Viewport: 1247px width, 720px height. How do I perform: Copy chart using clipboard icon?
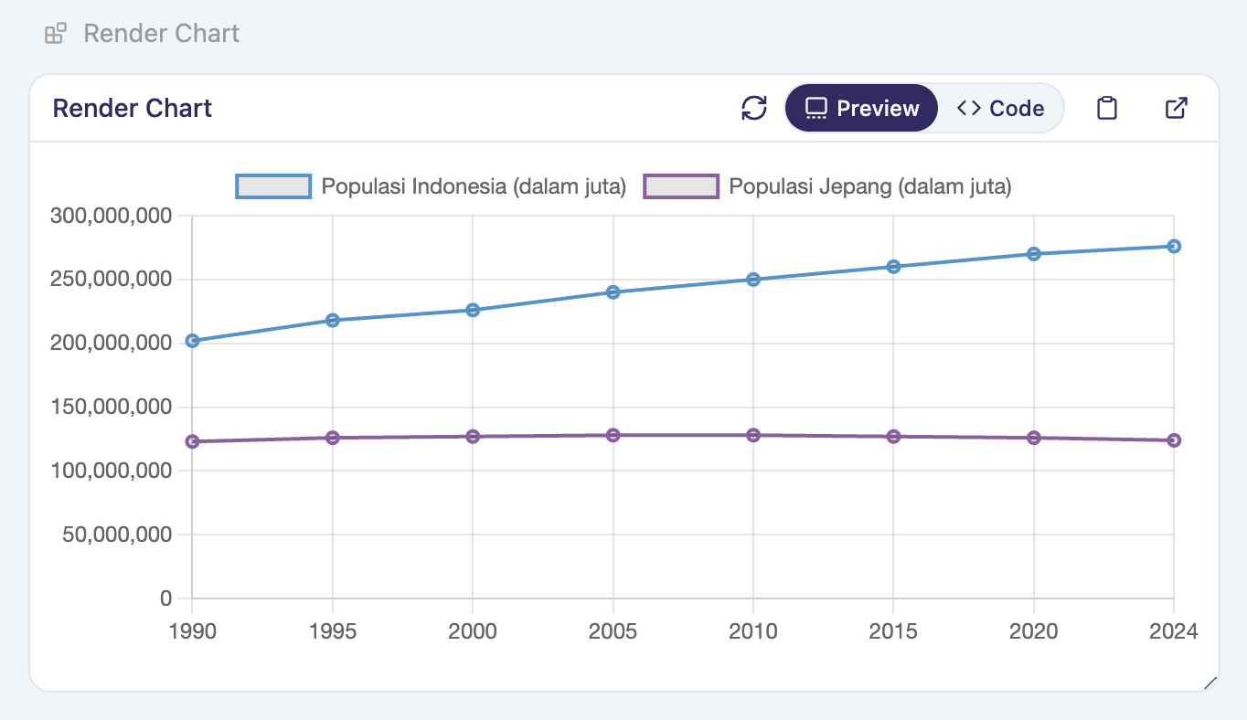click(1107, 108)
